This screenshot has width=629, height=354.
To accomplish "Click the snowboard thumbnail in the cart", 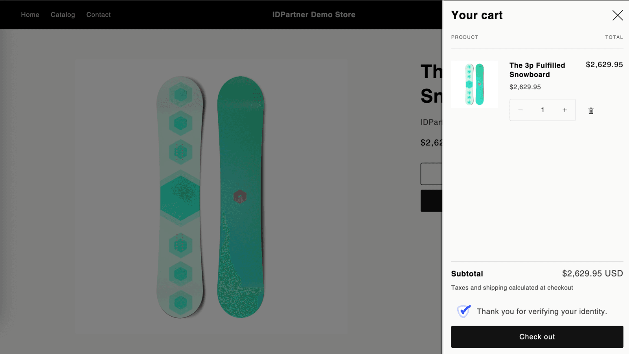I will click(474, 84).
